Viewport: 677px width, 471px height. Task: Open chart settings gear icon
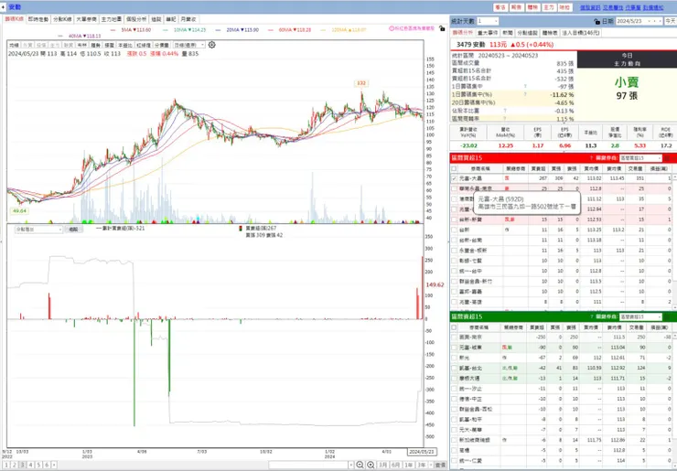[211, 45]
